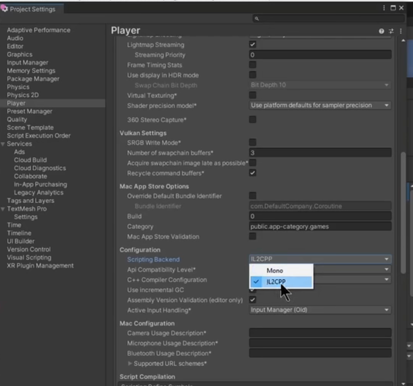Select XR Plugin Management category
413x386 pixels.
[x=40, y=266]
